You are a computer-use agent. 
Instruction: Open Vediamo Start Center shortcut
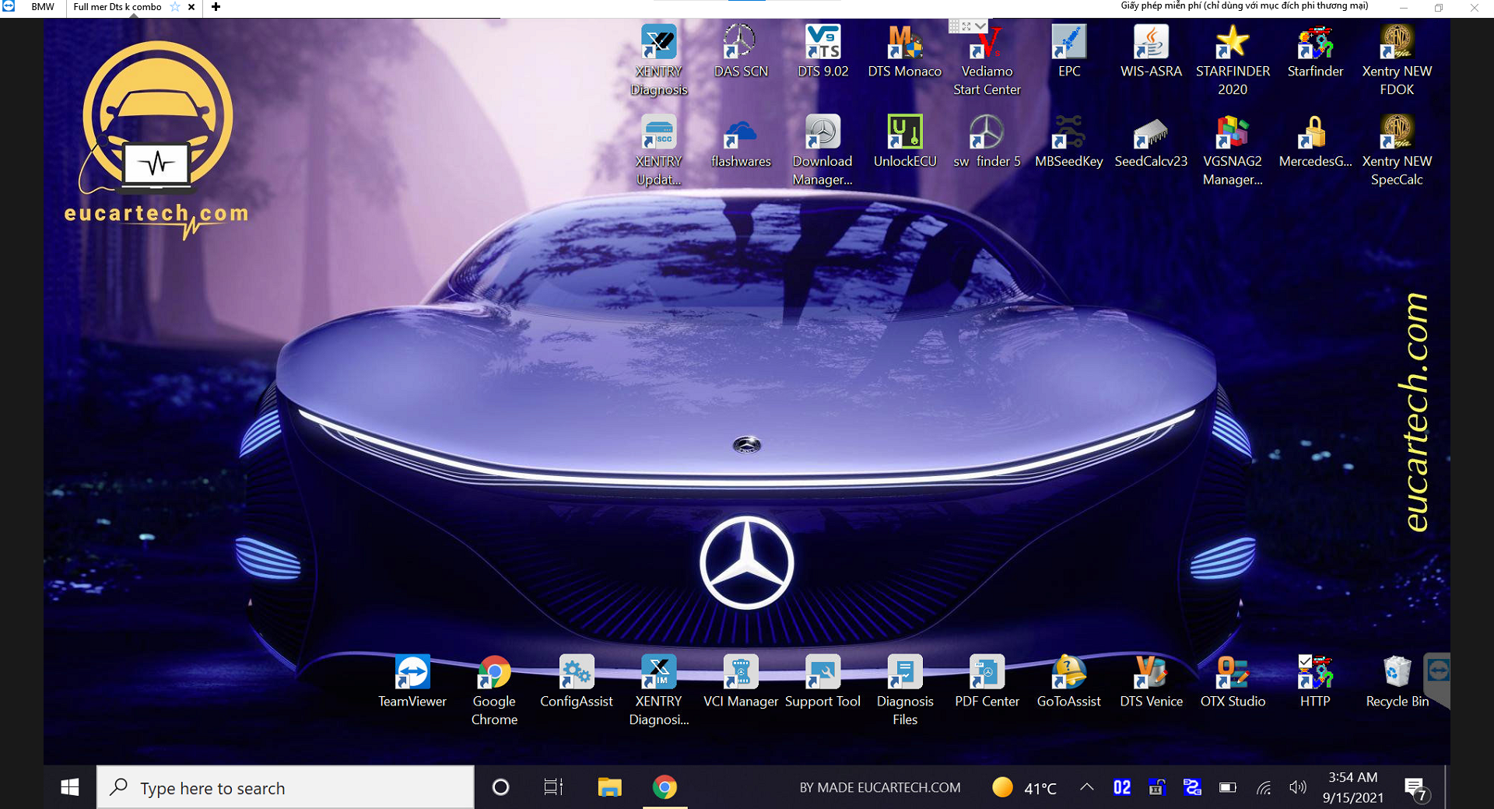(987, 60)
